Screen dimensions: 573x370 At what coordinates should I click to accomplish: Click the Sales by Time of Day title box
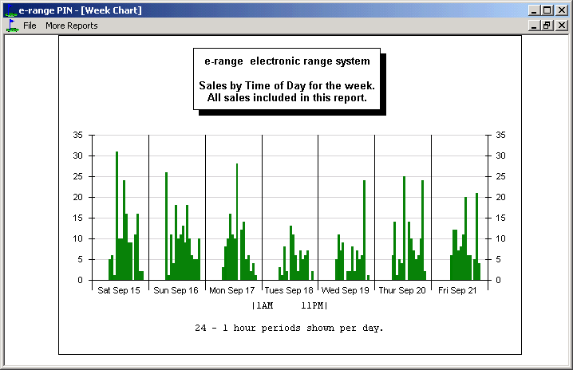pyautogui.click(x=286, y=80)
